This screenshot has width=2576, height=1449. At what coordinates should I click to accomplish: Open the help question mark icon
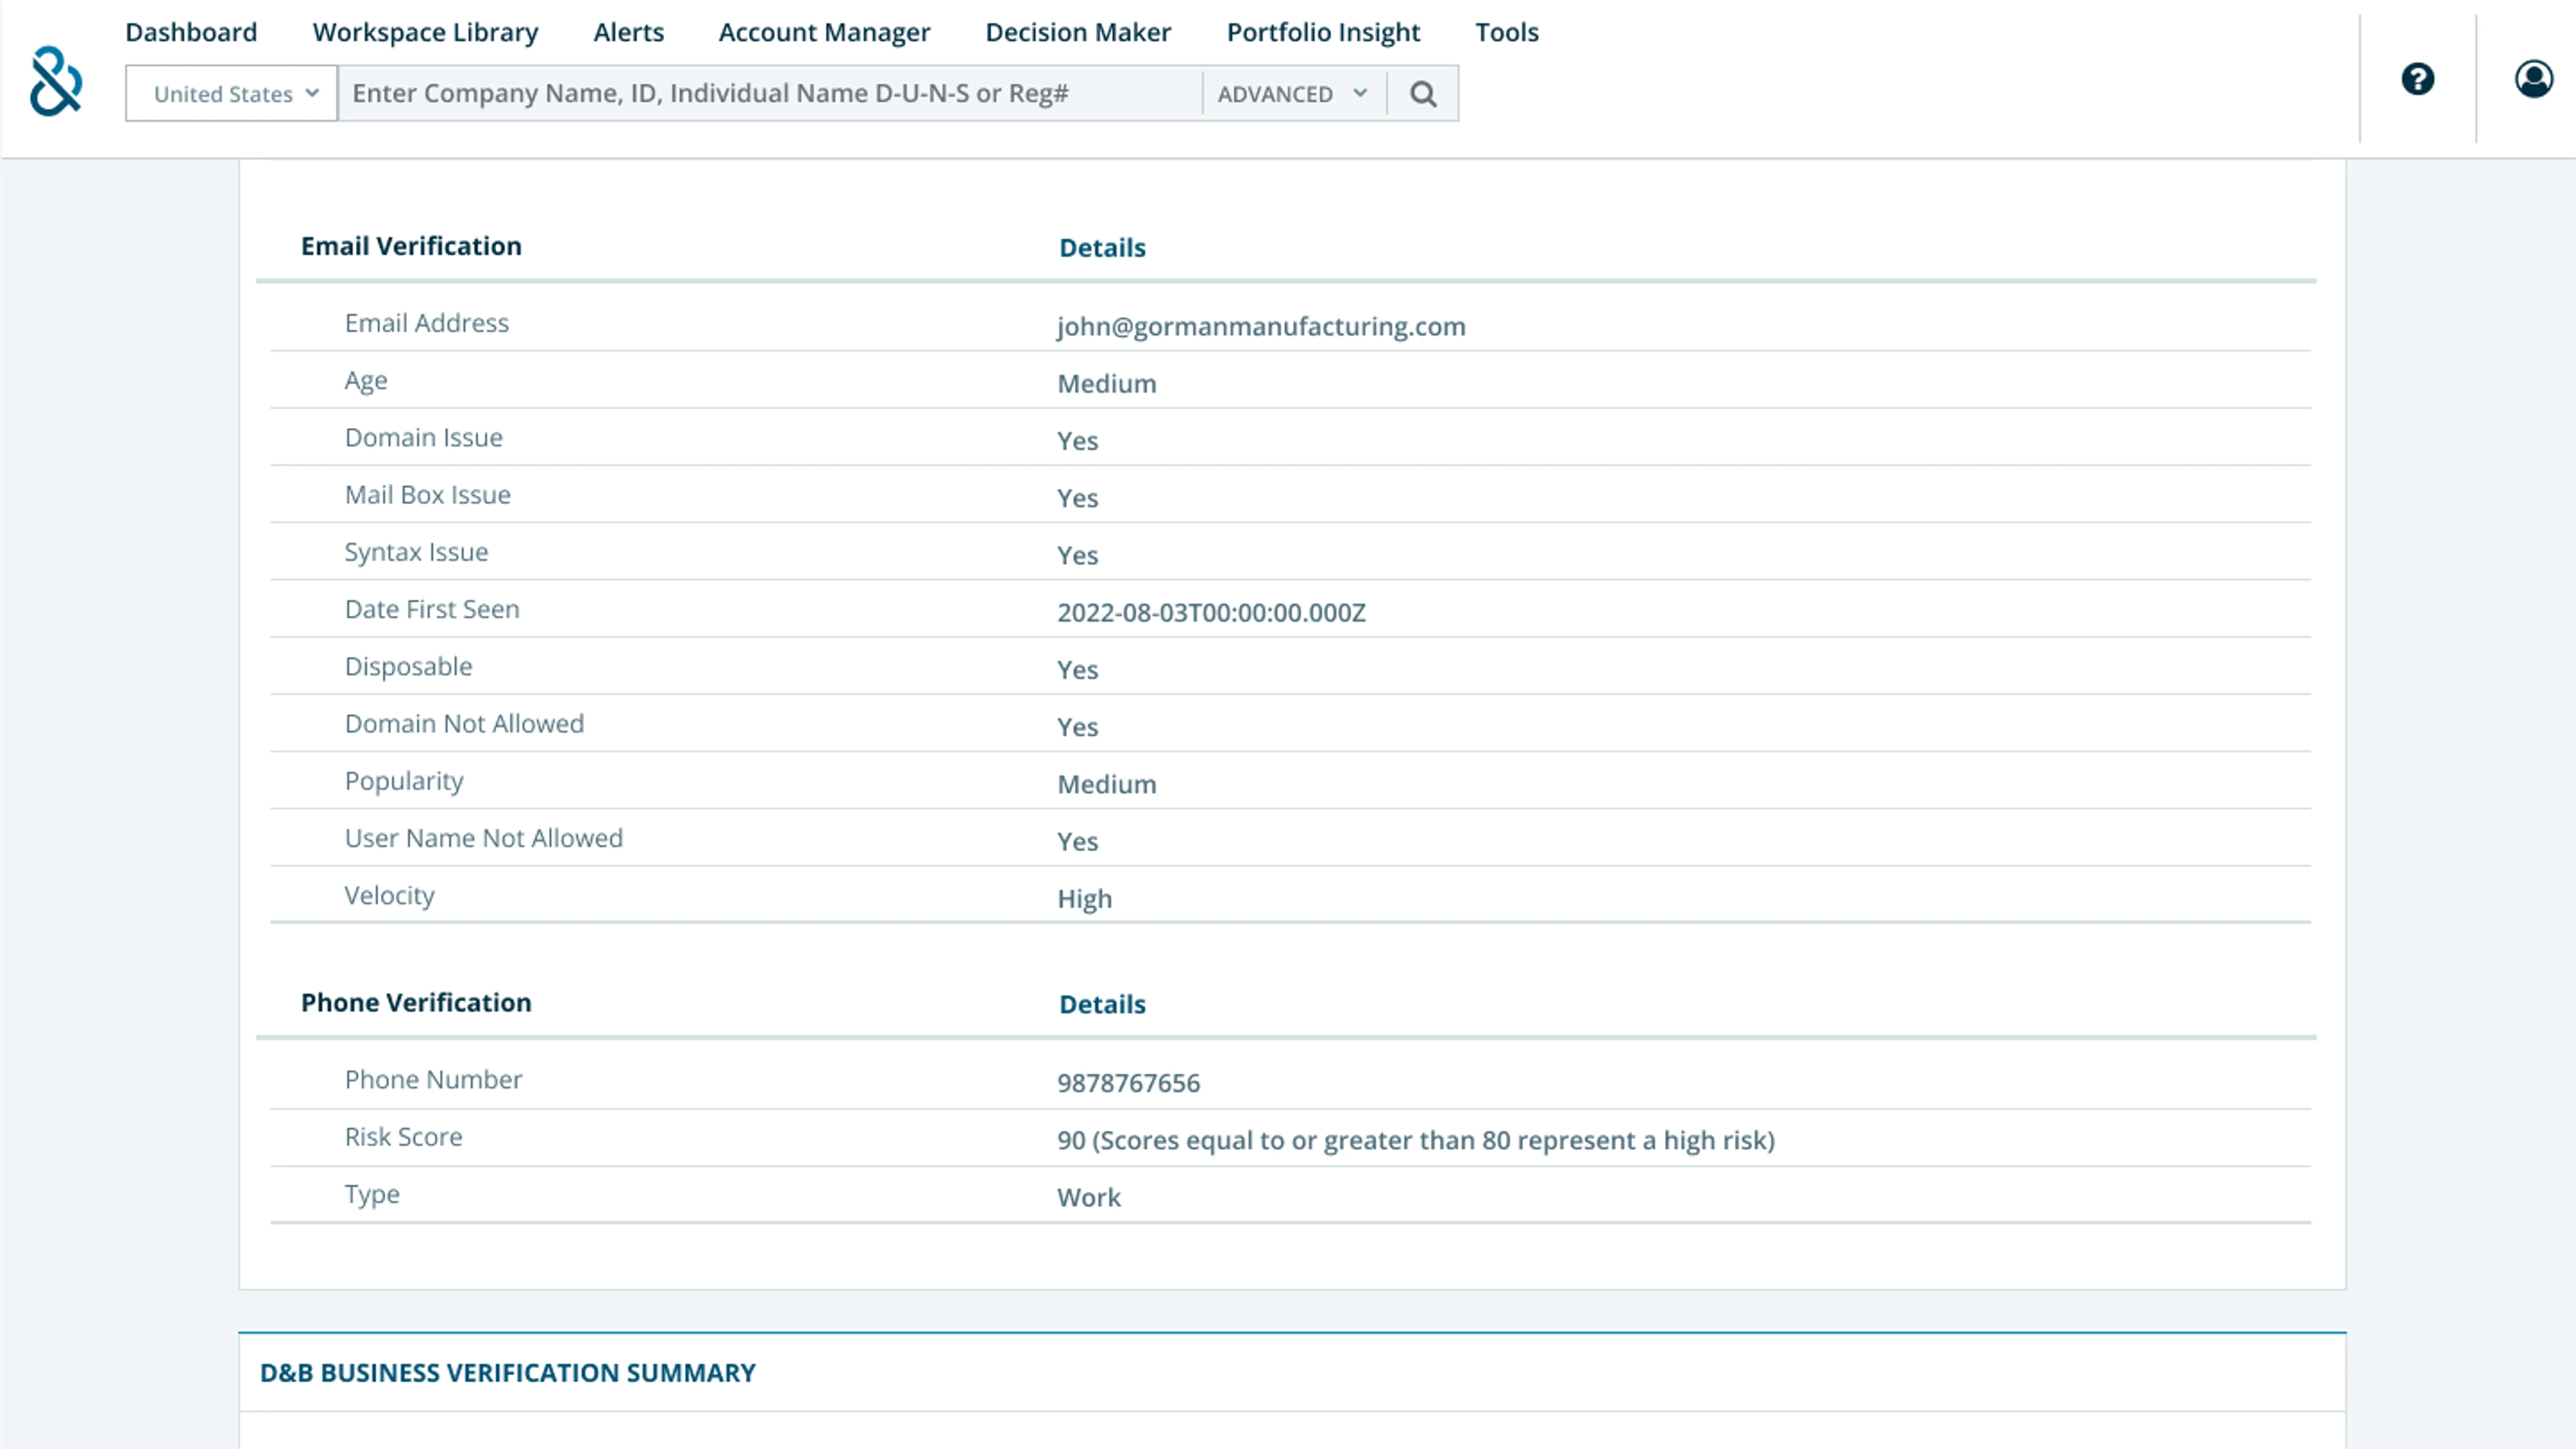coord(2417,79)
